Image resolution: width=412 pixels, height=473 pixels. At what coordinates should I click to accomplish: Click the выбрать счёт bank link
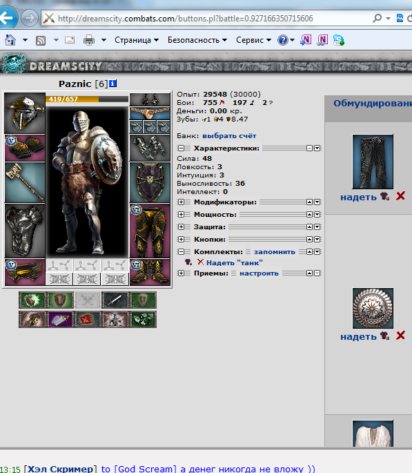tap(229, 136)
